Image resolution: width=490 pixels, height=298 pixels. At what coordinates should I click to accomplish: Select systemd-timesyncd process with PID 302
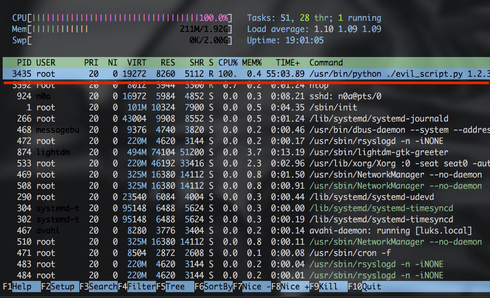246,219
